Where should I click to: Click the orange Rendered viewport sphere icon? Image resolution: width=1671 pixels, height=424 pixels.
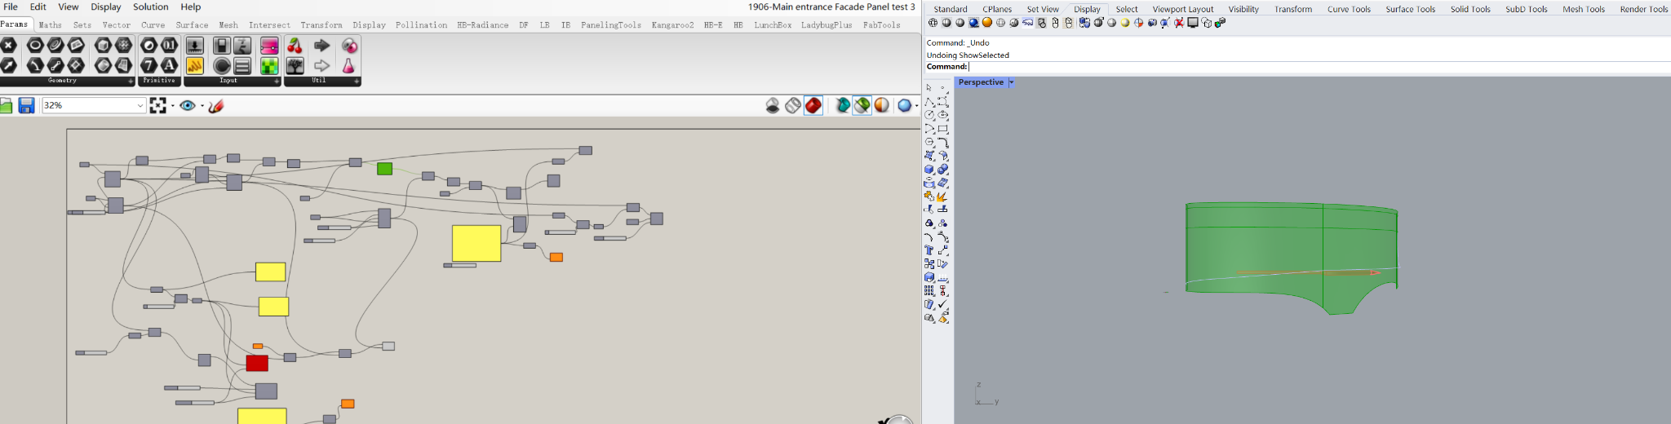tap(987, 23)
